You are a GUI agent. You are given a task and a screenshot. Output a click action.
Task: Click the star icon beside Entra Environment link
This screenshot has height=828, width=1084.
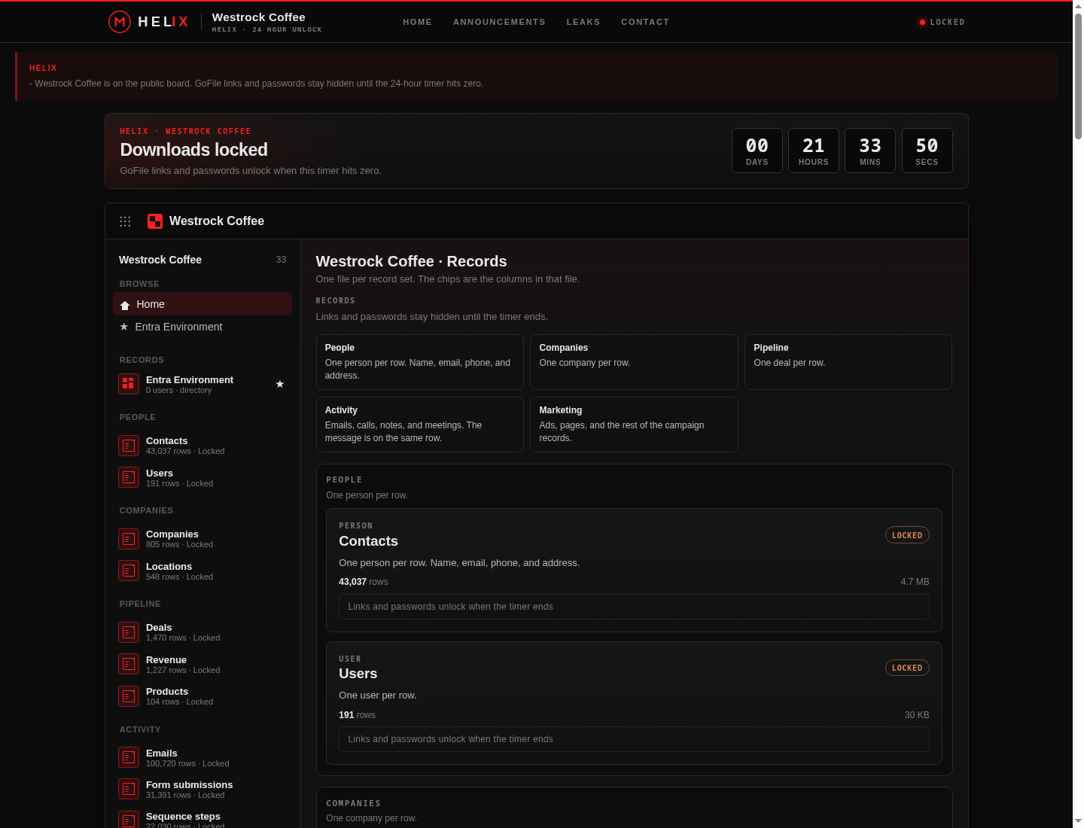tap(124, 327)
